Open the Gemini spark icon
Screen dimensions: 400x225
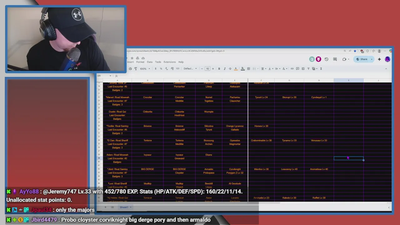click(379, 59)
